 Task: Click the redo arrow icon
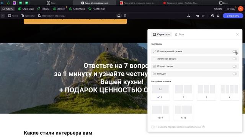pyautogui.click(x=203, y=16)
